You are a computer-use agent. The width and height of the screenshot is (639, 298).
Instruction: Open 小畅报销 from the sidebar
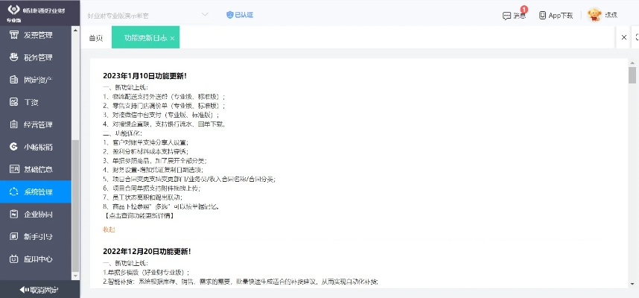click(x=37, y=147)
